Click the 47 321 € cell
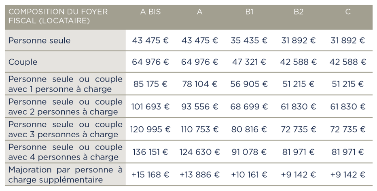Image resolution: width=377 pixels, height=191 pixels. tap(249, 62)
